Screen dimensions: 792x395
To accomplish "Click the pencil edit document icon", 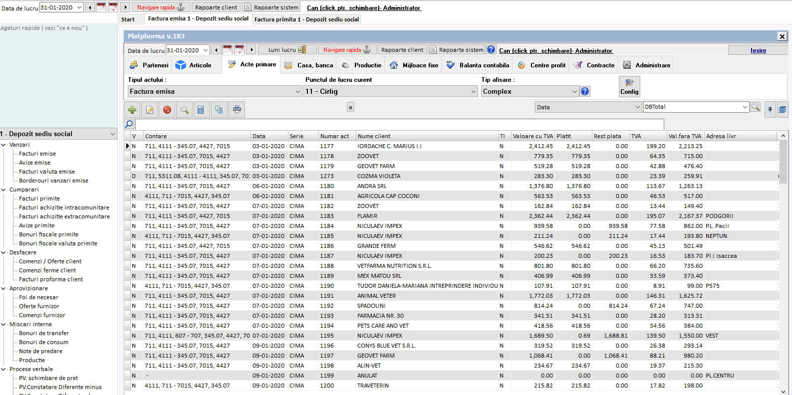I will pyautogui.click(x=150, y=110).
